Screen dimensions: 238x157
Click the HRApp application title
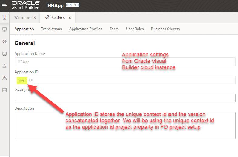(x=55, y=5)
